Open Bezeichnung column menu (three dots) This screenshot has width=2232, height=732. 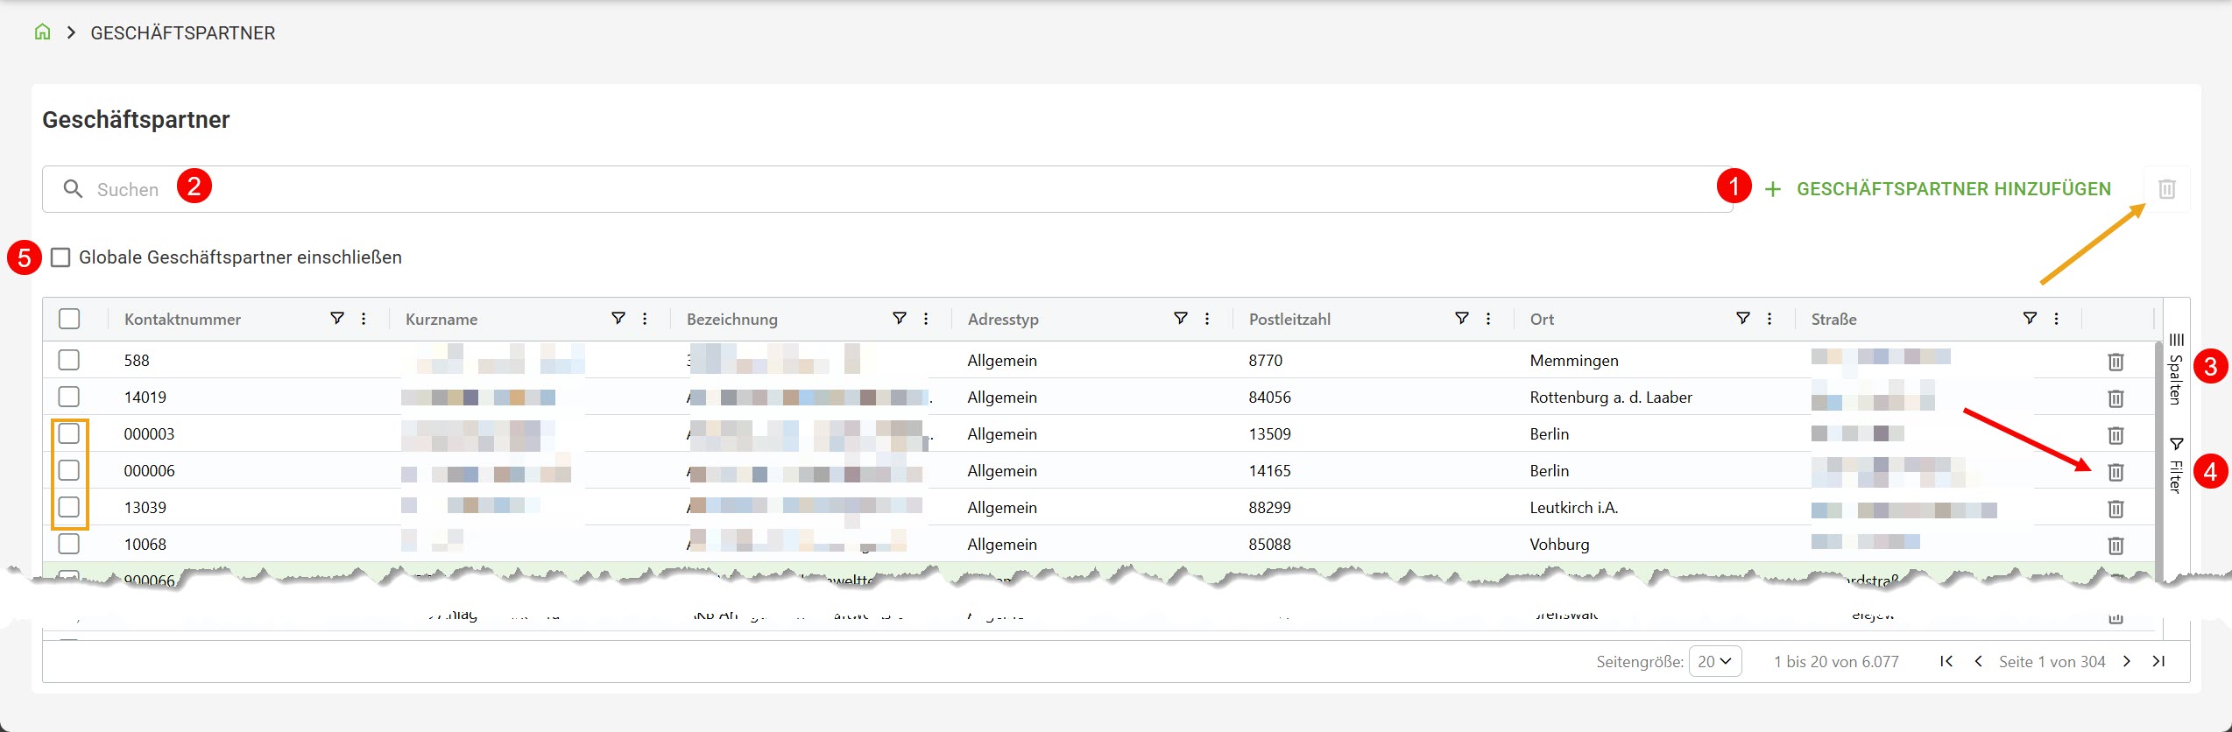pos(926,319)
